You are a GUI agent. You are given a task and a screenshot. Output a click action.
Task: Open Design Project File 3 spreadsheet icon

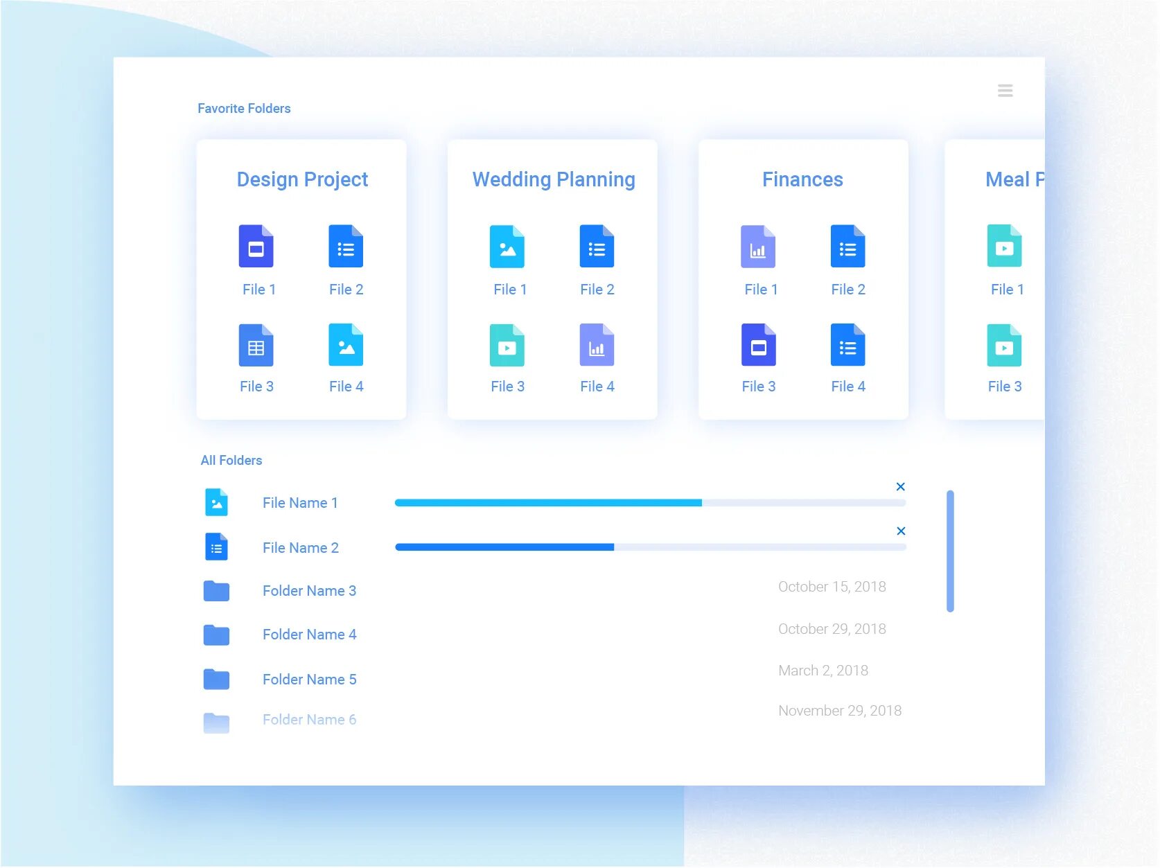click(256, 345)
